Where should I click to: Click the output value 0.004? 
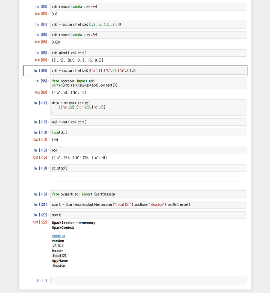[56, 42]
